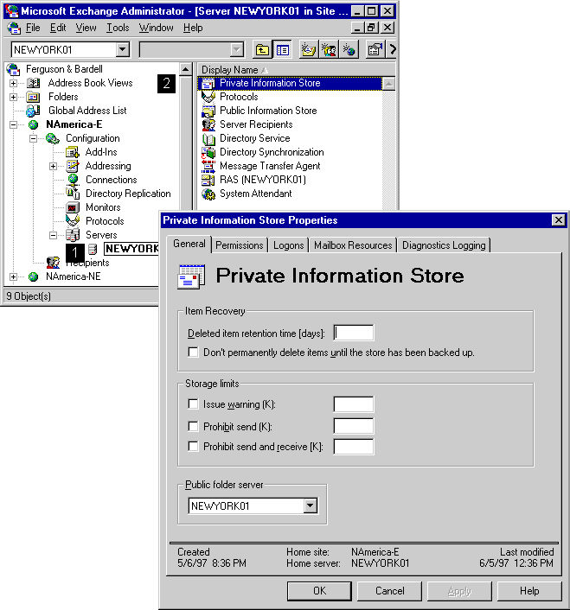Click the RAS (NEWYORK01) icon
Screen dimensions: 570x610
pyautogui.click(x=208, y=180)
